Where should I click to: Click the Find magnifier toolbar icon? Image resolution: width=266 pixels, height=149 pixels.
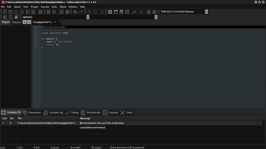point(49,12)
